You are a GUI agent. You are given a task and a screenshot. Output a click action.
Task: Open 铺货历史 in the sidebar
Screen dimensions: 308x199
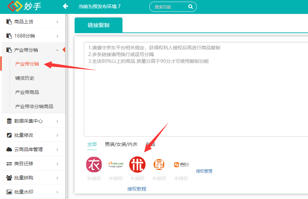[x=25, y=78]
